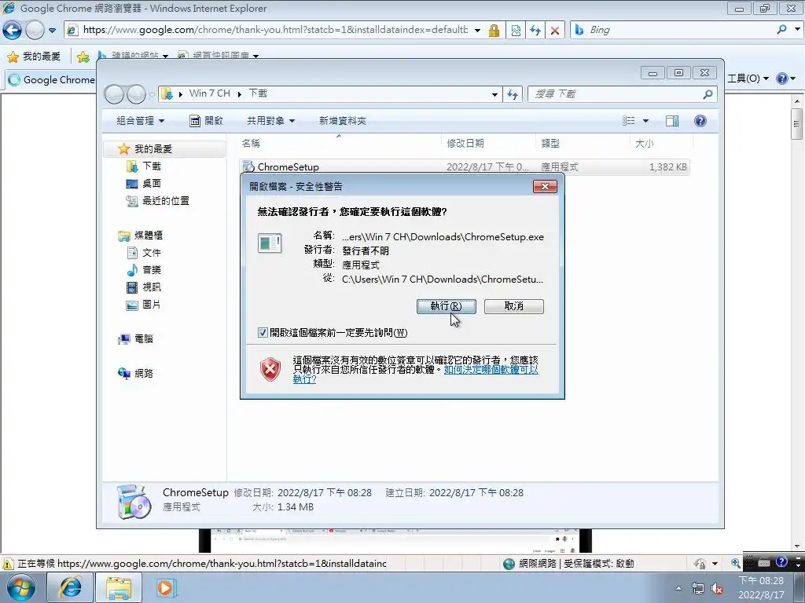This screenshot has height=603, width=805.
Task: Click the Explorer refresh address button
Action: 513,94
